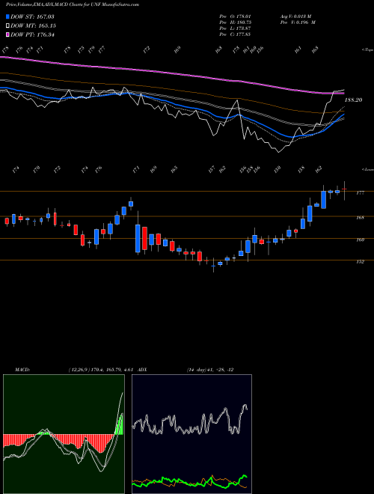
Task: Click the 150 label in the Lows row
Action: [278, 169]
